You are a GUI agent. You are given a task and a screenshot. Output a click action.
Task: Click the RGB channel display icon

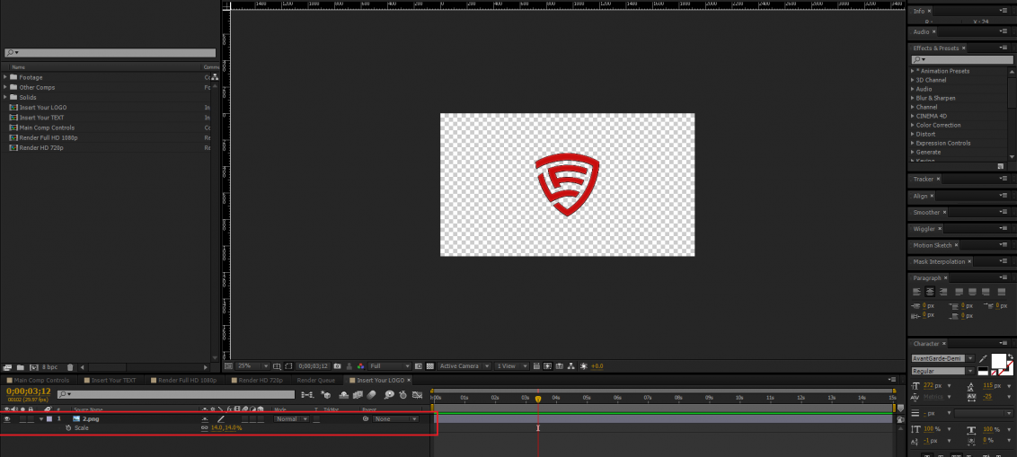360,366
